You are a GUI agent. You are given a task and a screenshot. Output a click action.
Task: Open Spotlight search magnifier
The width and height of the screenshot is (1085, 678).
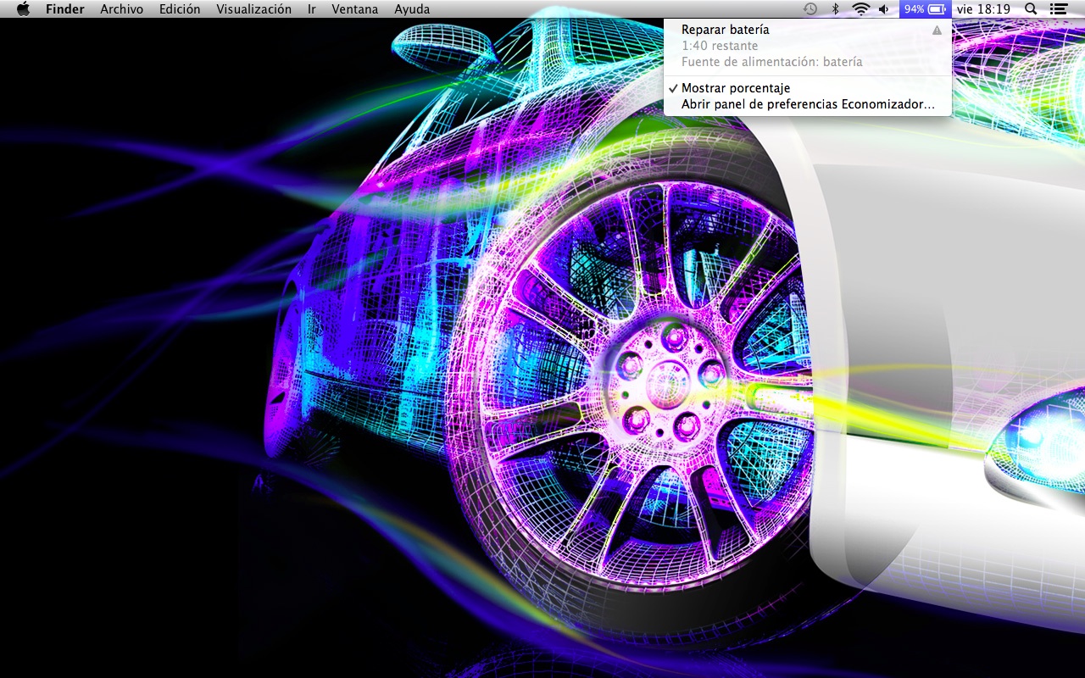(x=1031, y=9)
